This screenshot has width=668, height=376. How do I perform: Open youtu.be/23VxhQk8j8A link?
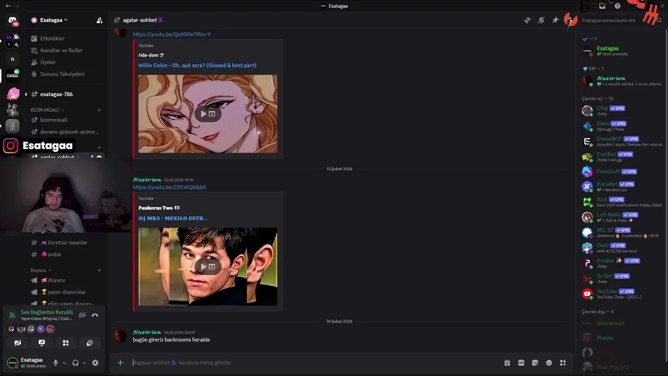pos(169,187)
